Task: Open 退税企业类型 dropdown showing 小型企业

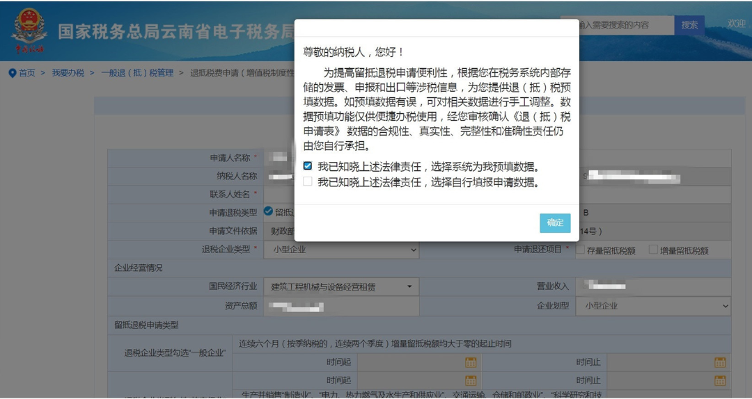Action: pyautogui.click(x=341, y=250)
